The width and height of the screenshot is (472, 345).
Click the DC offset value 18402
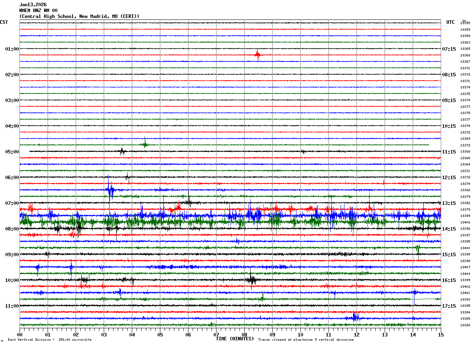(x=465, y=287)
